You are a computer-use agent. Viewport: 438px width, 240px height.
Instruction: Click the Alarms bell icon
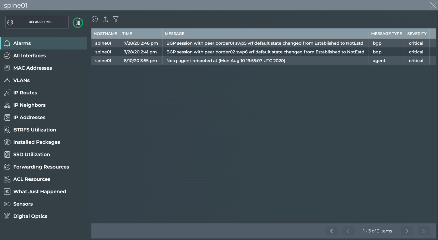coord(7,43)
